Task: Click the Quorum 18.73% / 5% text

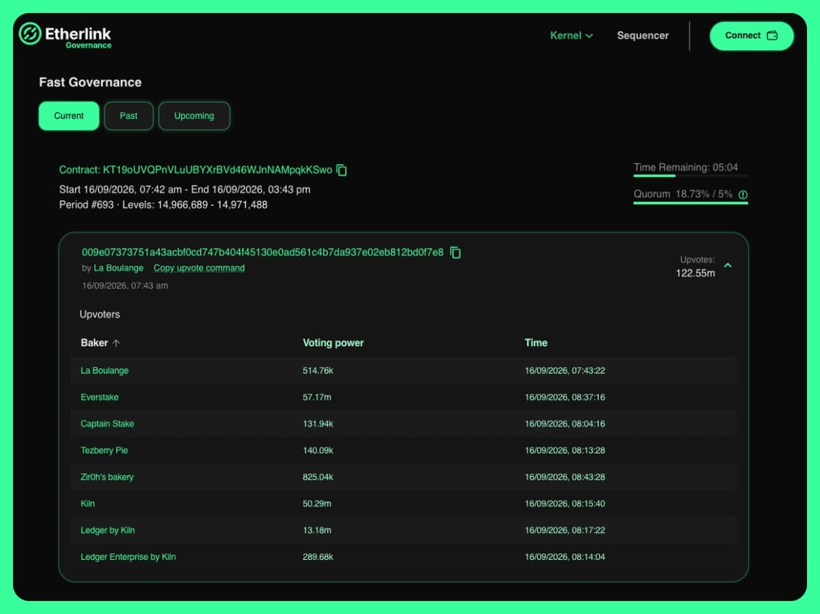Action: (x=683, y=194)
